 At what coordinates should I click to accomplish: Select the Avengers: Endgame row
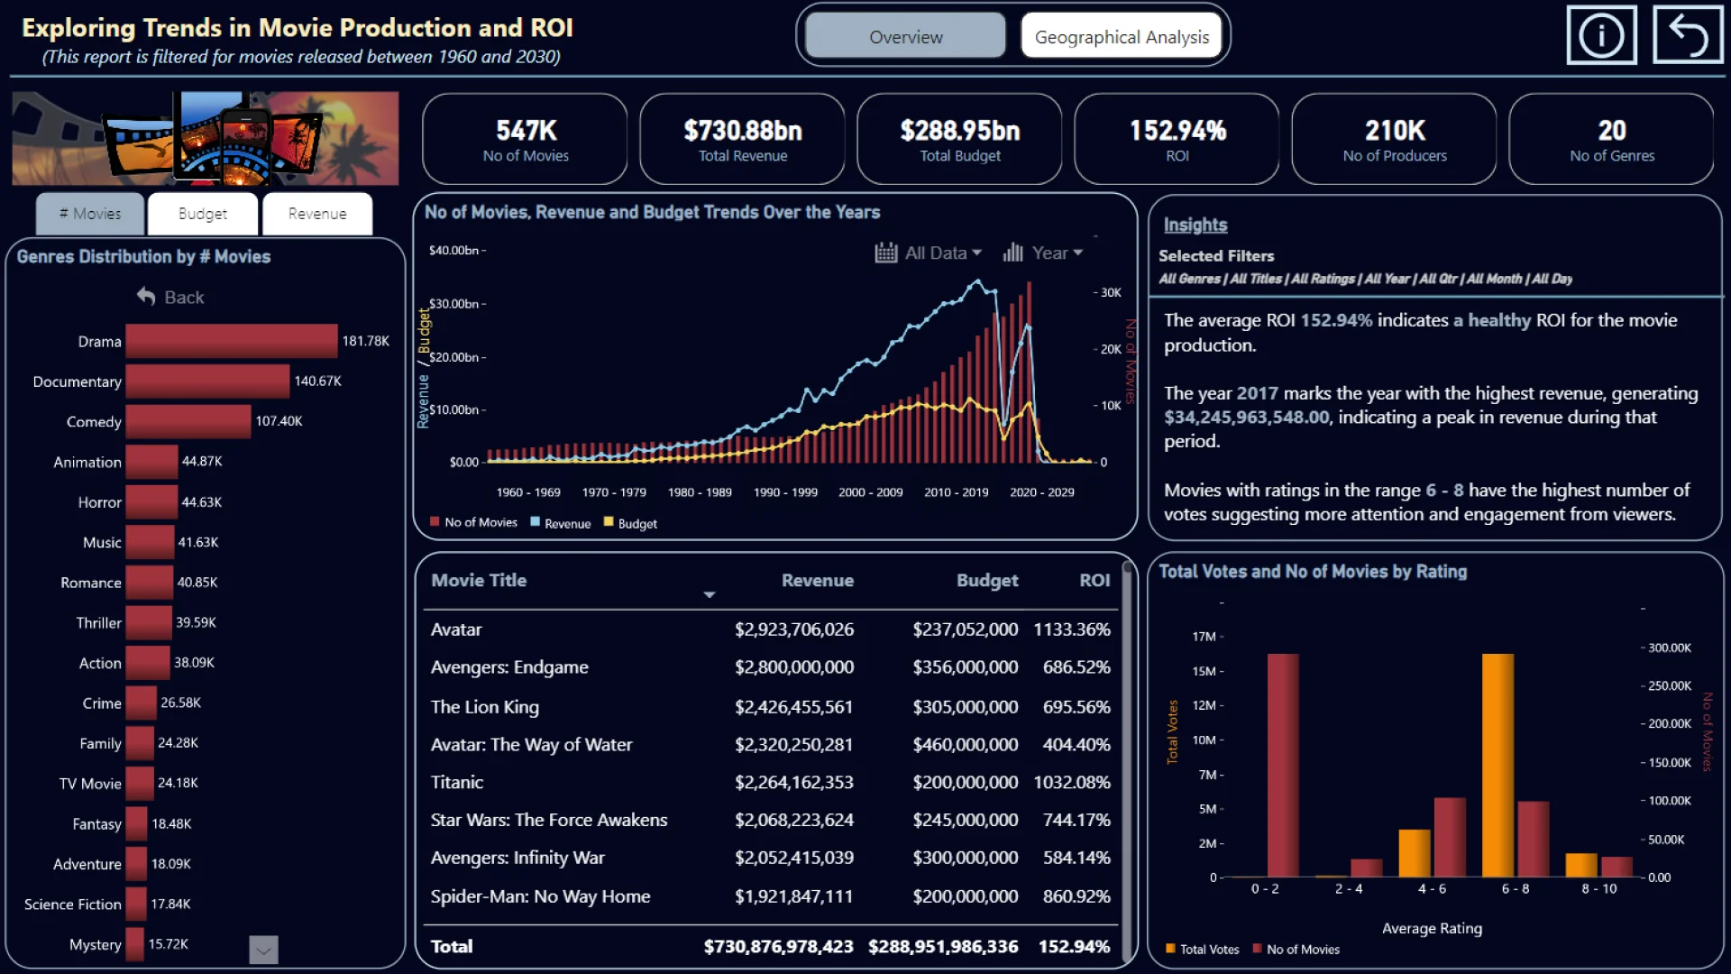coord(771,667)
